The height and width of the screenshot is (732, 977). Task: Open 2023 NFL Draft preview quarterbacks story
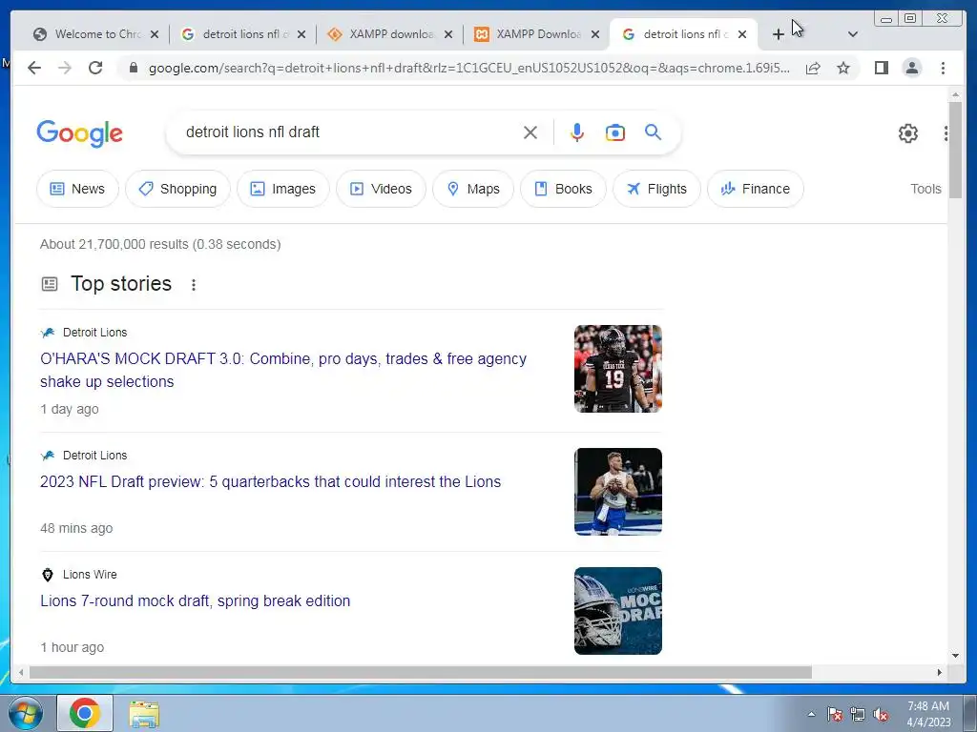(x=270, y=481)
